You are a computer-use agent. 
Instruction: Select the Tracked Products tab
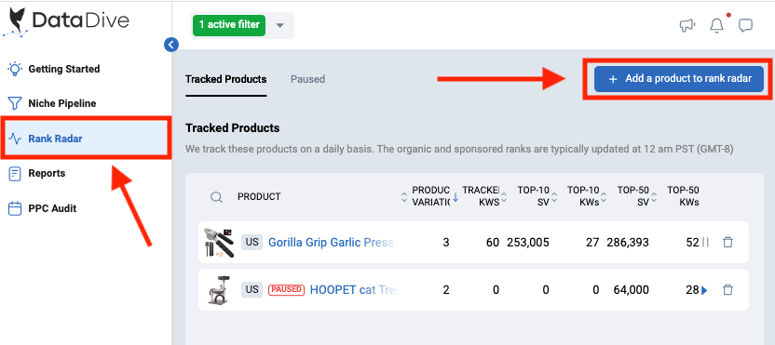(x=225, y=79)
